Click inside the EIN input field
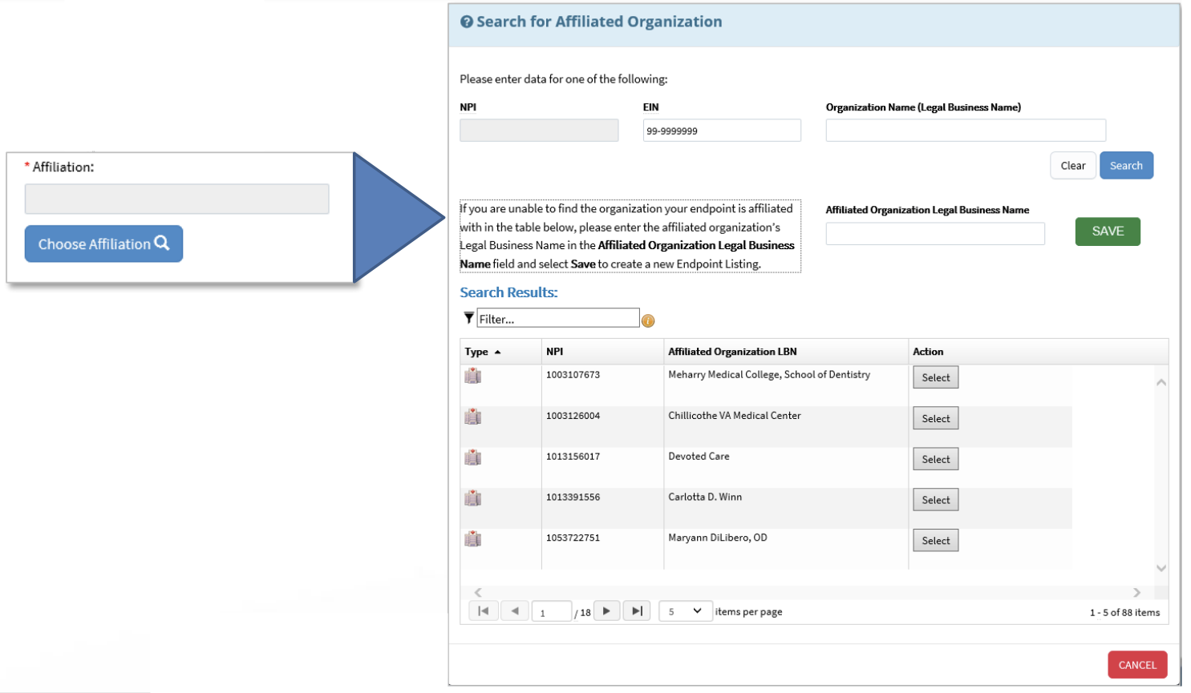The width and height of the screenshot is (1191, 693). pos(721,130)
